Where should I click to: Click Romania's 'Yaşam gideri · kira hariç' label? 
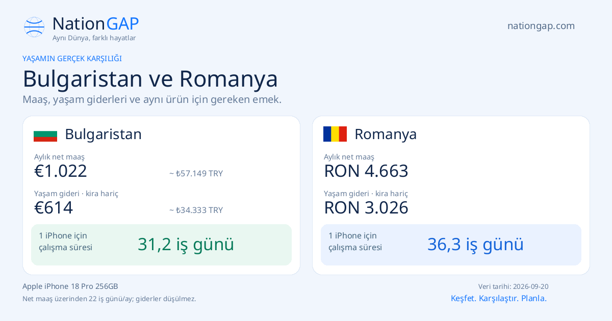tap(366, 194)
